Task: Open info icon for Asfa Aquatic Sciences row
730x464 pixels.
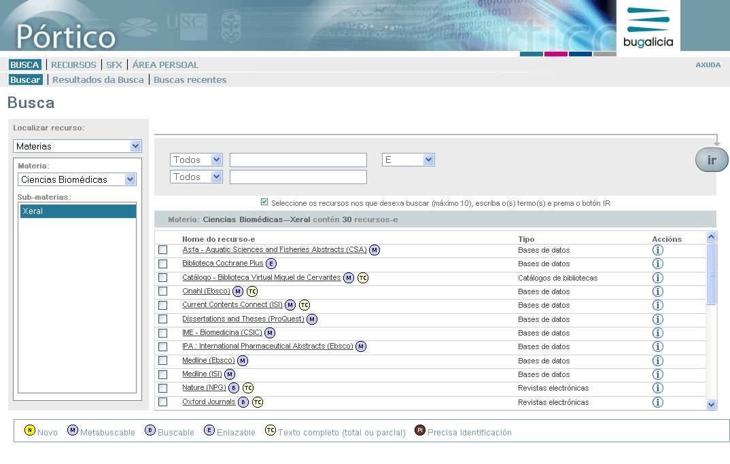Action: click(657, 250)
